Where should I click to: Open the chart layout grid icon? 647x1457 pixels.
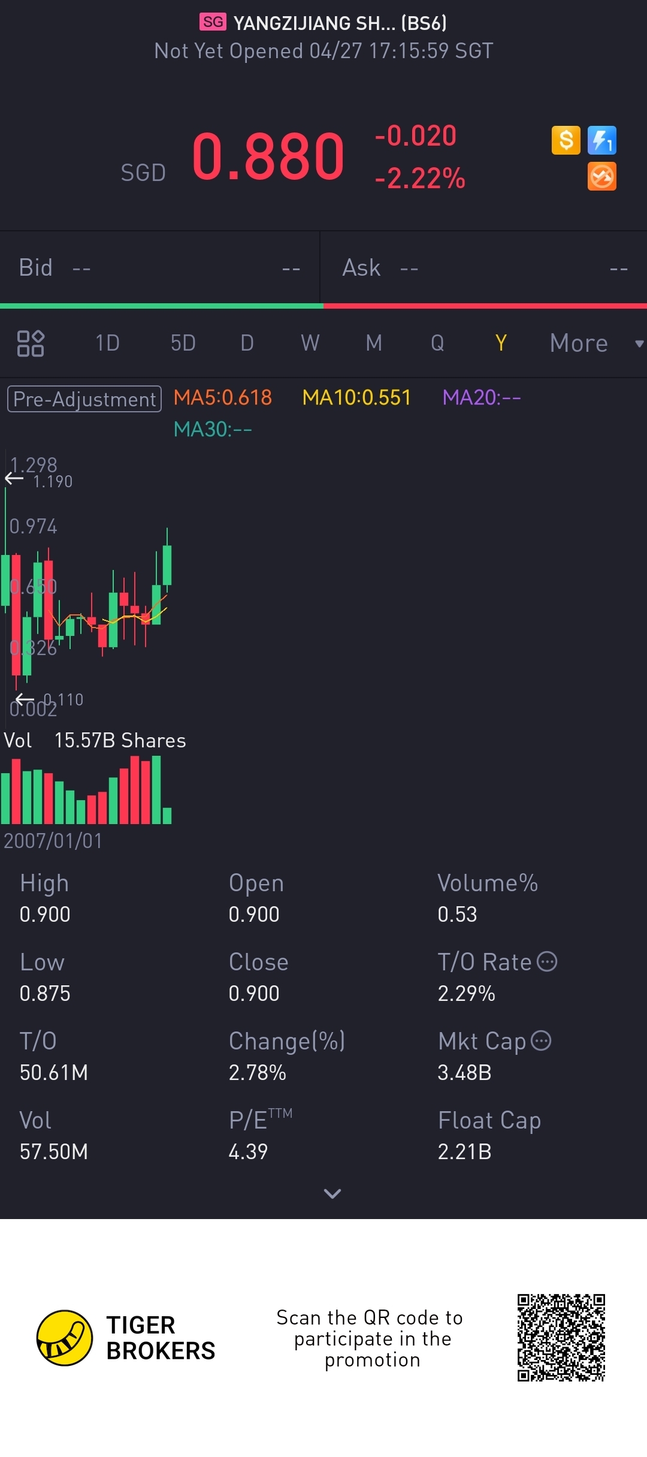click(31, 343)
